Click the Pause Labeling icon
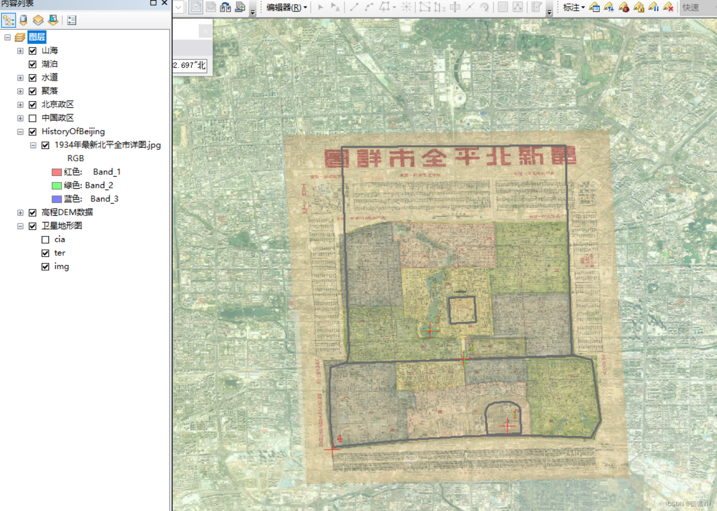Image resolution: width=717 pixels, height=511 pixels. tap(654, 7)
